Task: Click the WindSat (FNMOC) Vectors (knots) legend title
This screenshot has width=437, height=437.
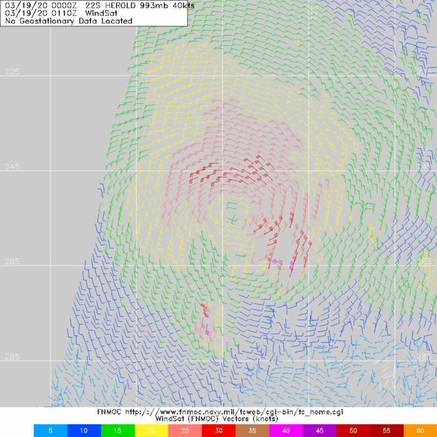Action: click(219, 420)
